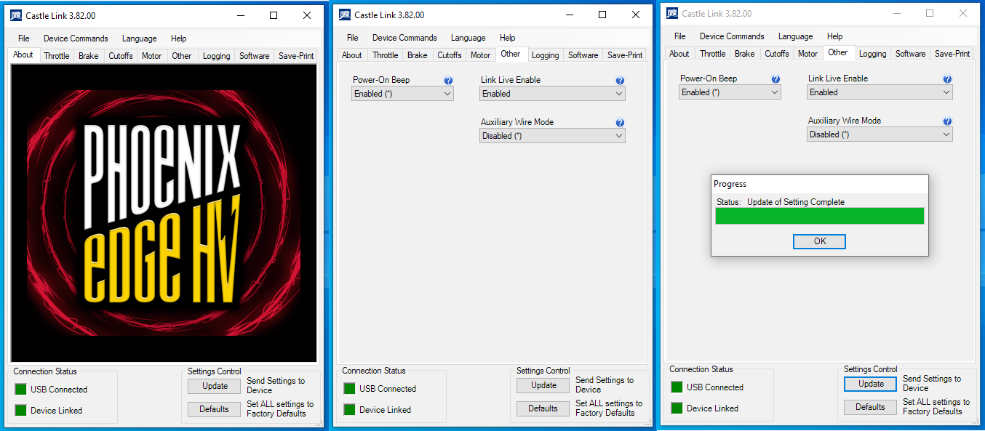Screen dimensions: 985x431
Task: Click Castle Link title bar icon in left window
Action: [16, 15]
